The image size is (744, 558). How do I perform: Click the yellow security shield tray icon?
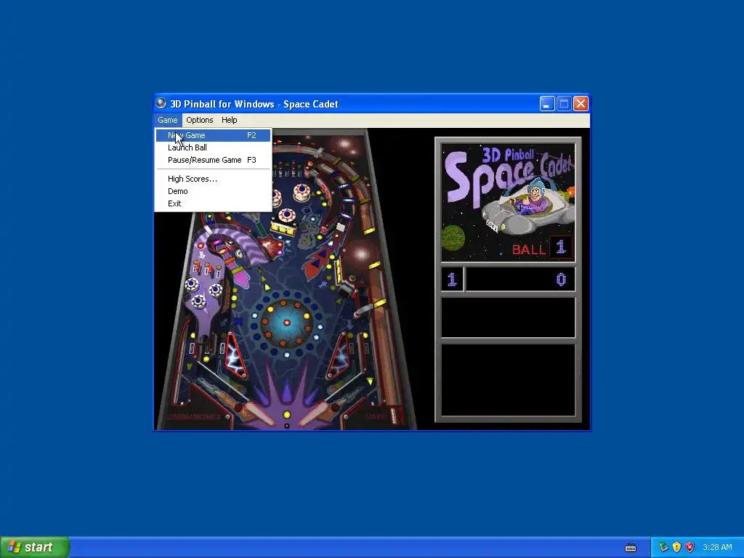tap(676, 547)
